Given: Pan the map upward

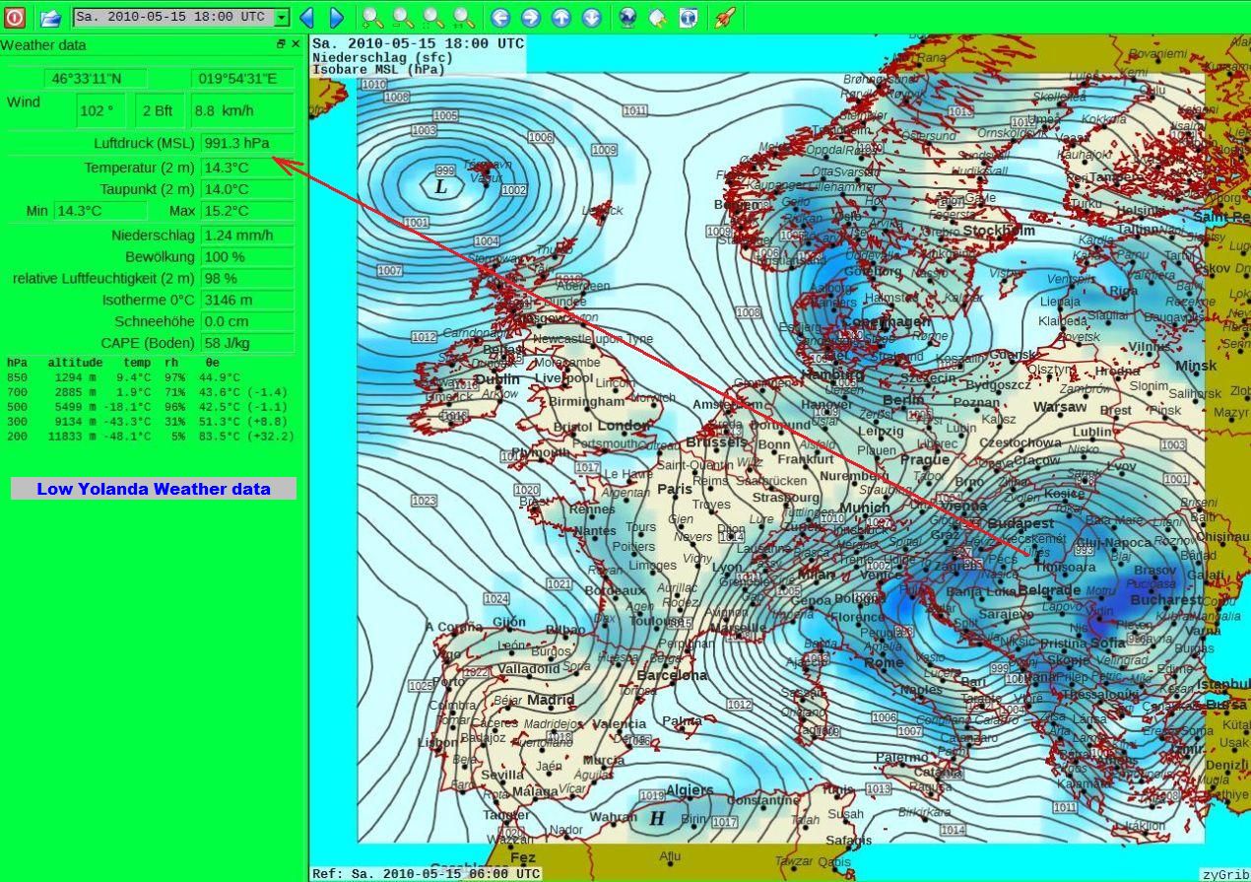Looking at the screenshot, I should pyautogui.click(x=560, y=17).
